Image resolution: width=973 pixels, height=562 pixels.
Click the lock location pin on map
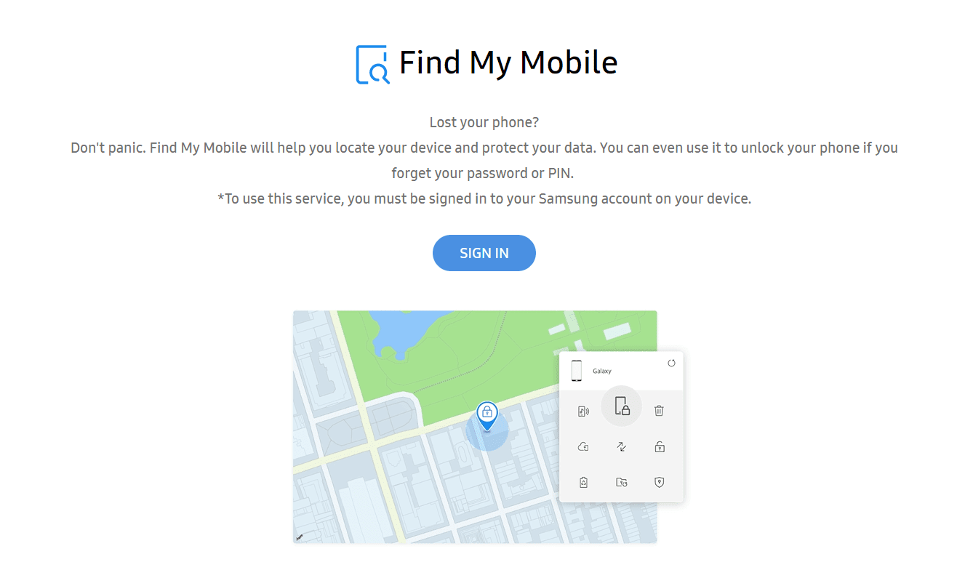tap(487, 415)
